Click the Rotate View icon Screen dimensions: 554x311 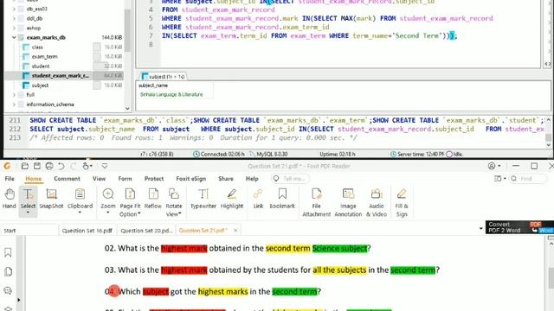[x=173, y=194]
